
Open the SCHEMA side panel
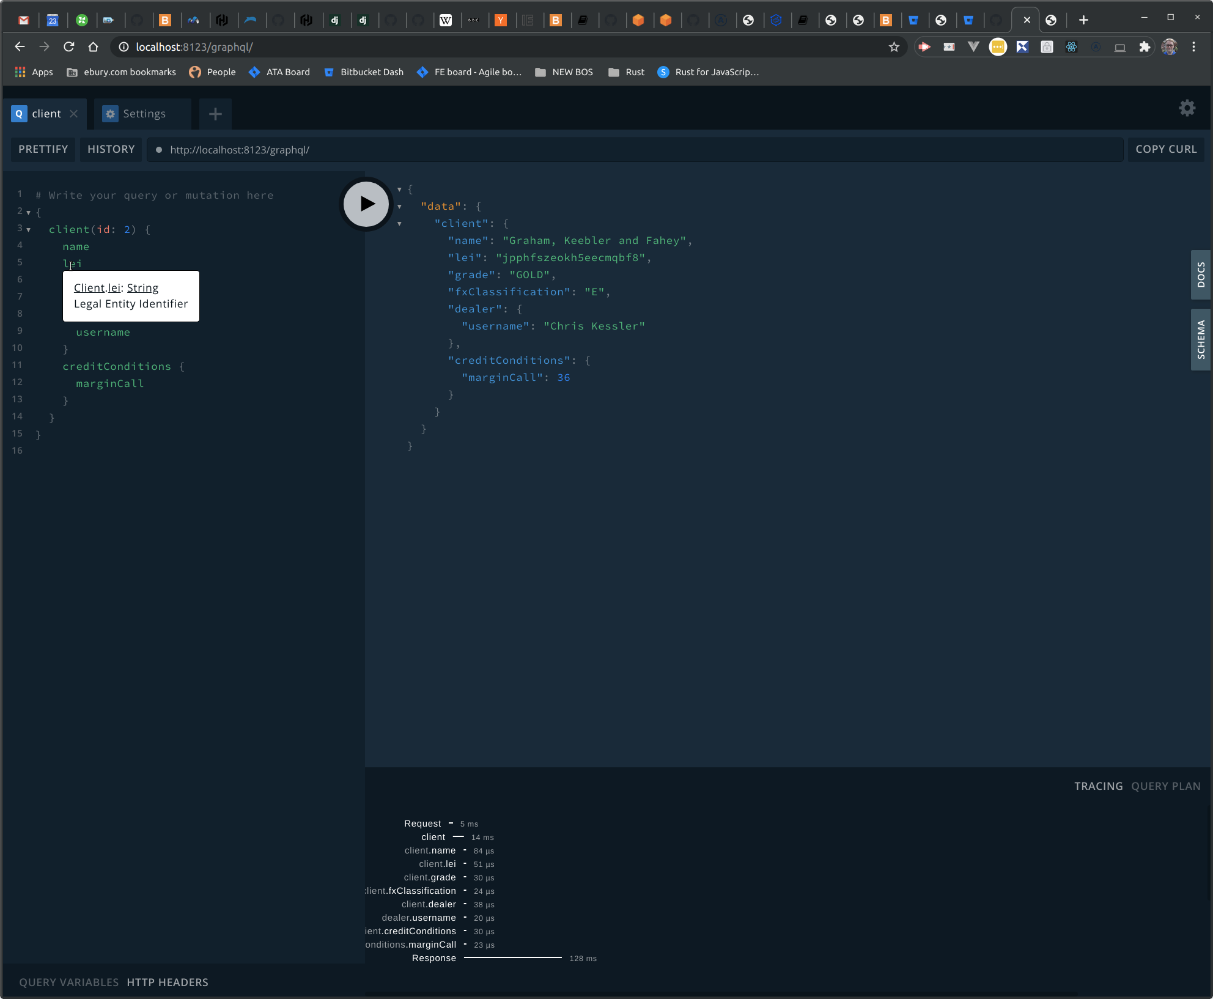[x=1201, y=339]
